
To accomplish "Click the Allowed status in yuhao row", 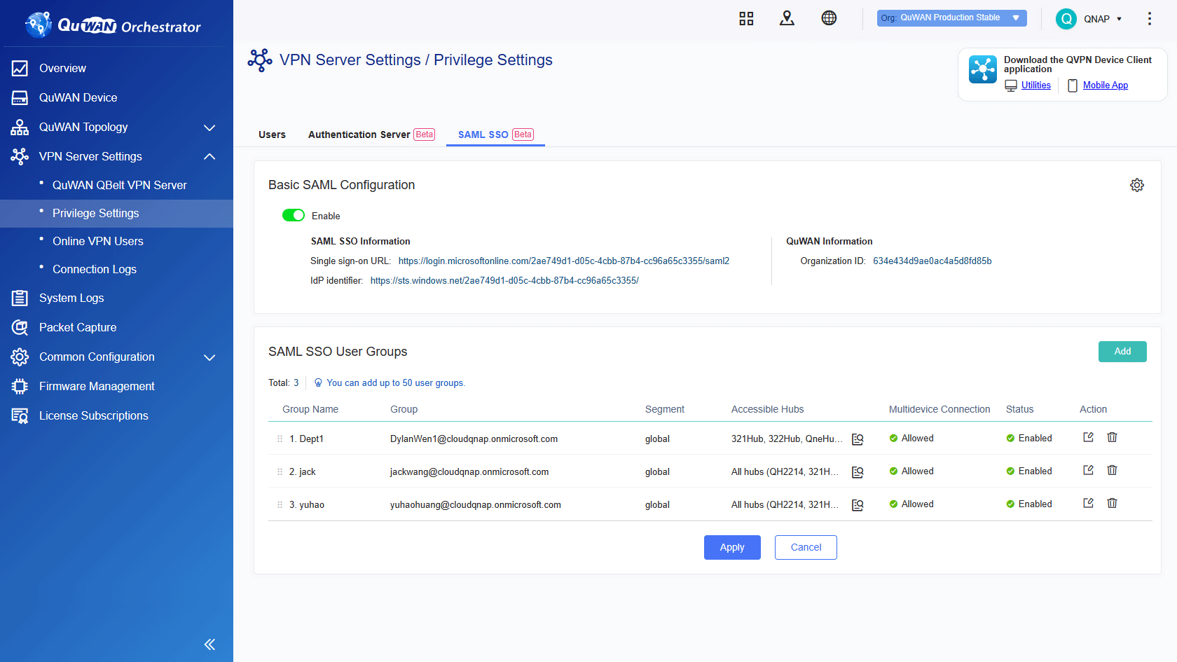I will [x=911, y=504].
